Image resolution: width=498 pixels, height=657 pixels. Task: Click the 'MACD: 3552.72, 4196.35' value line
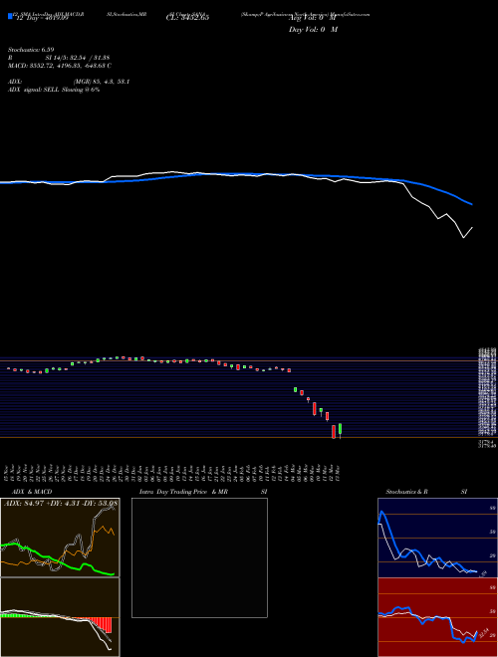point(60,66)
